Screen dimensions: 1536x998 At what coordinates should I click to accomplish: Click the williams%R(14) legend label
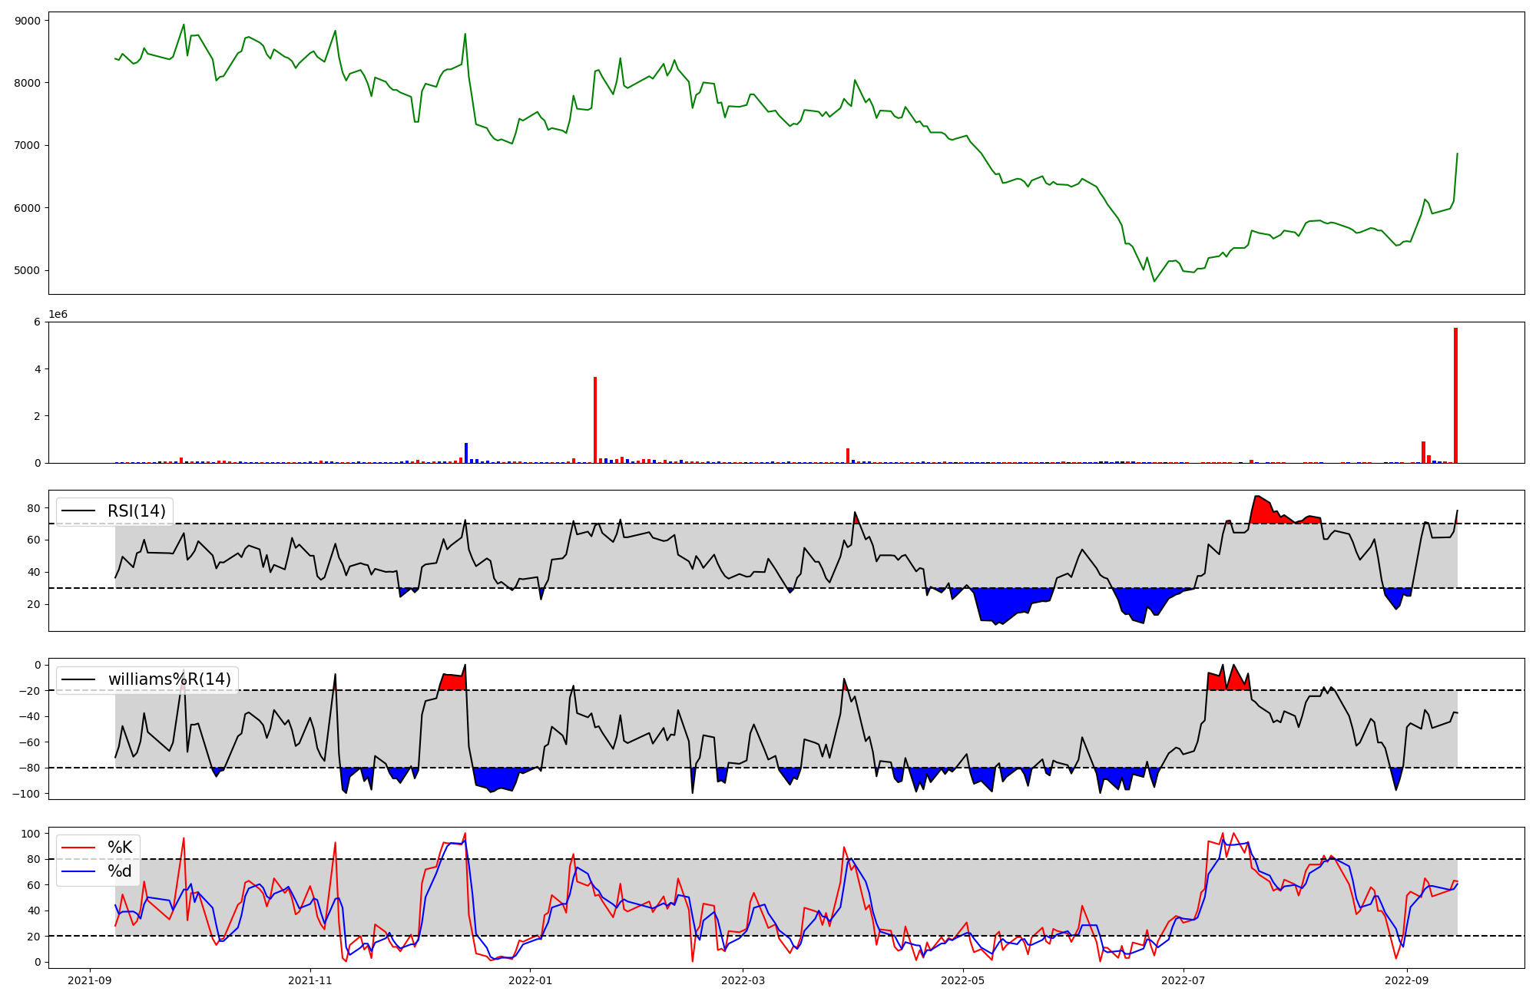click(x=169, y=679)
